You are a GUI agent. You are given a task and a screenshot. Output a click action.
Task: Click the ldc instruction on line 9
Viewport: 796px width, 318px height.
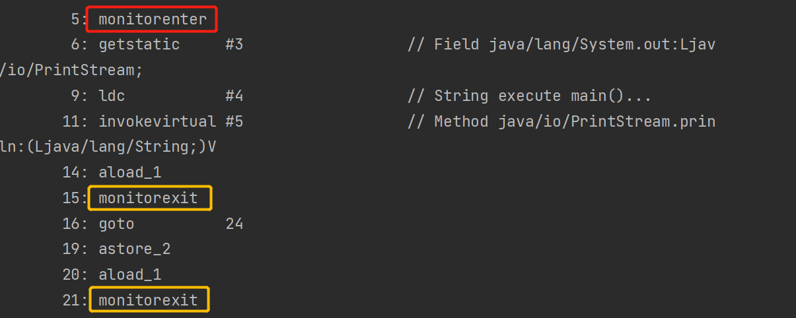tap(112, 96)
